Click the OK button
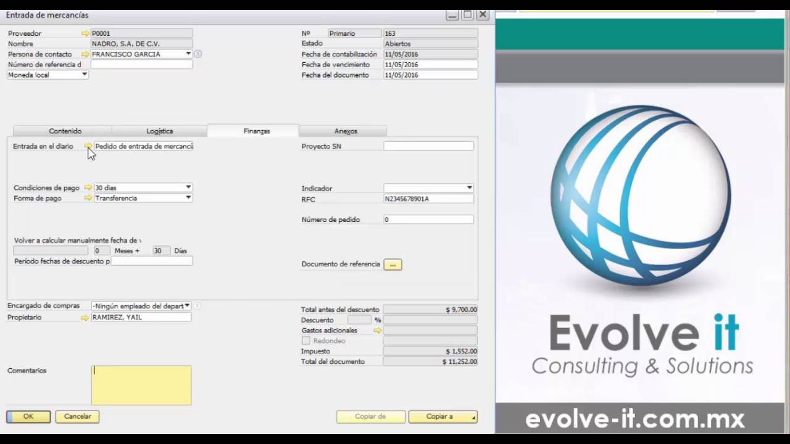The image size is (790, 444). click(28, 416)
